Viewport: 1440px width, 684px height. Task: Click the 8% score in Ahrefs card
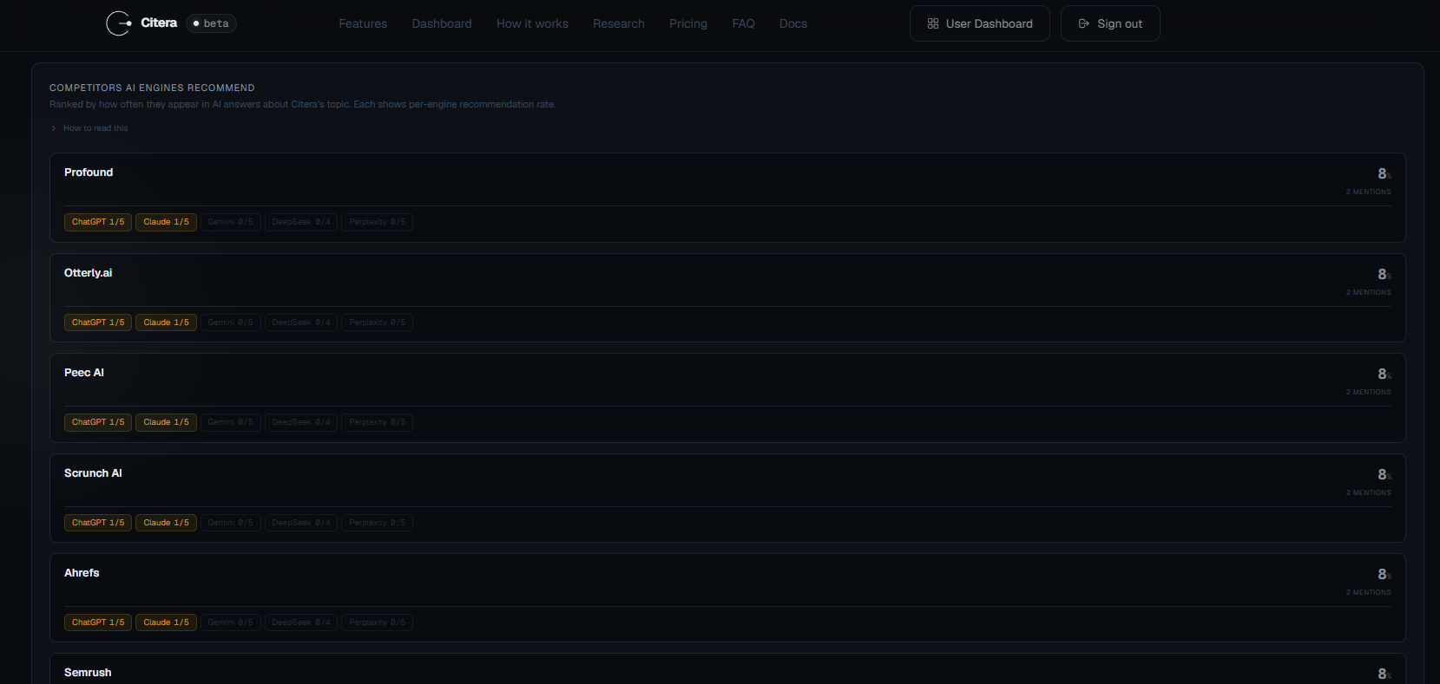1384,575
